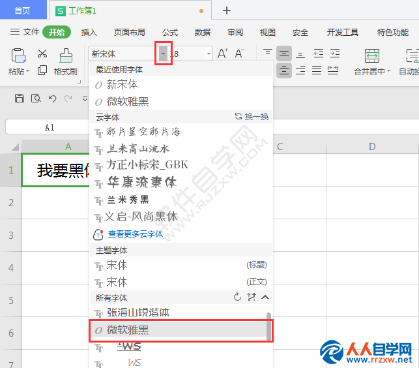
Task: Undo the last action
Action: coord(52,99)
